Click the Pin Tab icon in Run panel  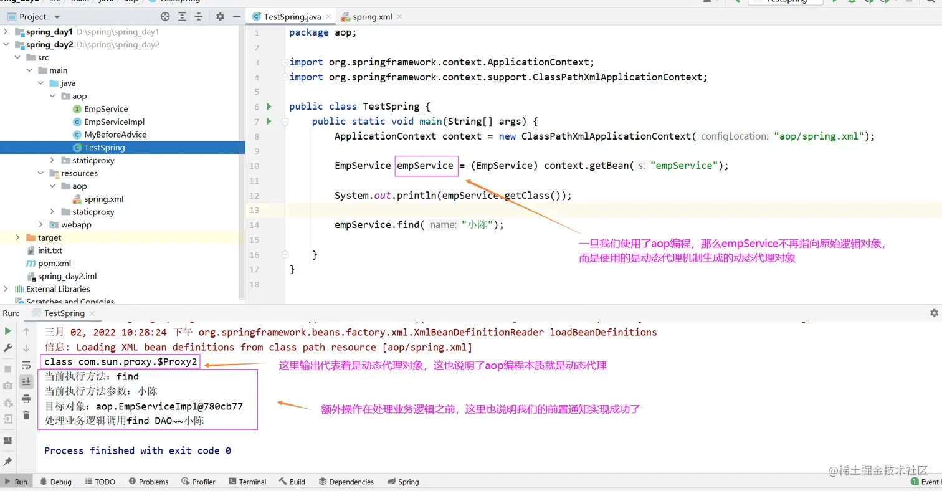click(8, 462)
